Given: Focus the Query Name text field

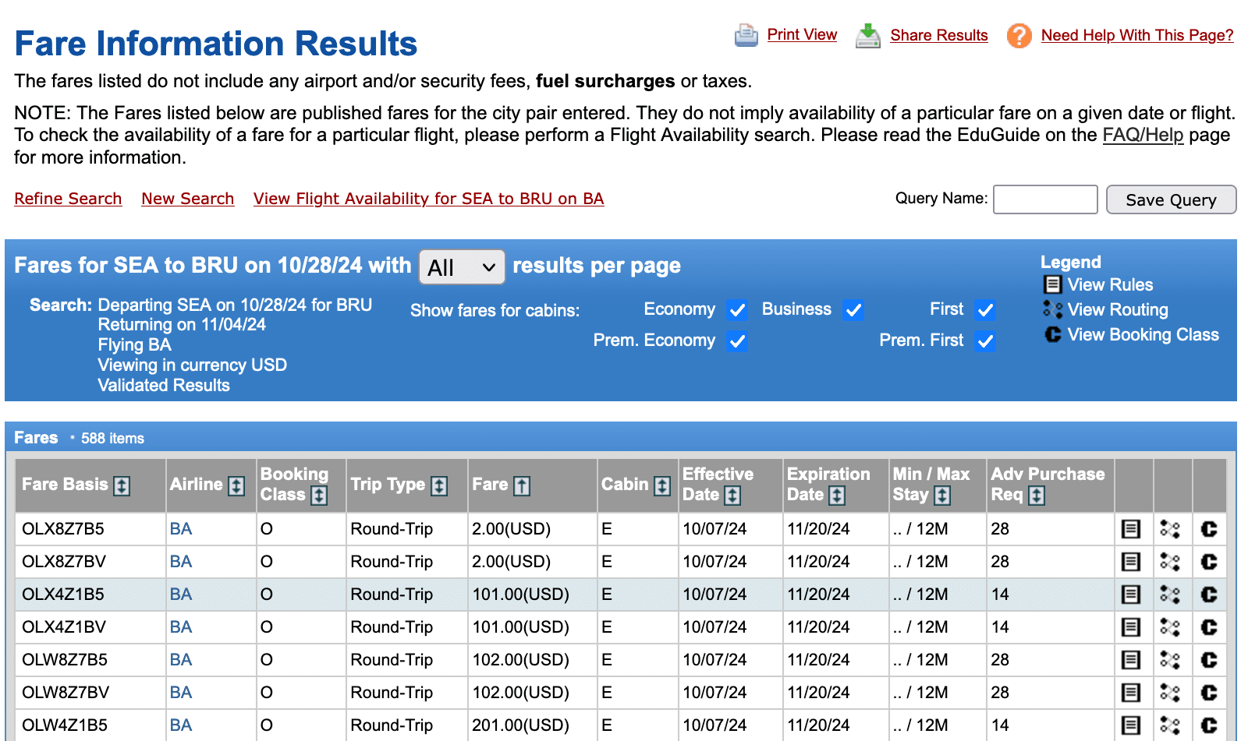Looking at the screenshot, I should click(x=1044, y=199).
